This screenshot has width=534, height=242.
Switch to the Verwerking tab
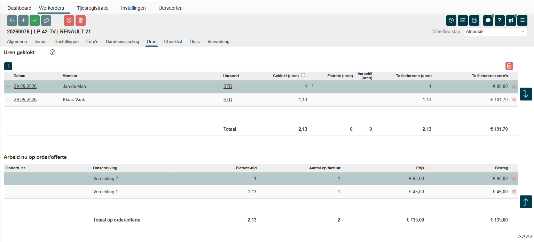point(218,42)
